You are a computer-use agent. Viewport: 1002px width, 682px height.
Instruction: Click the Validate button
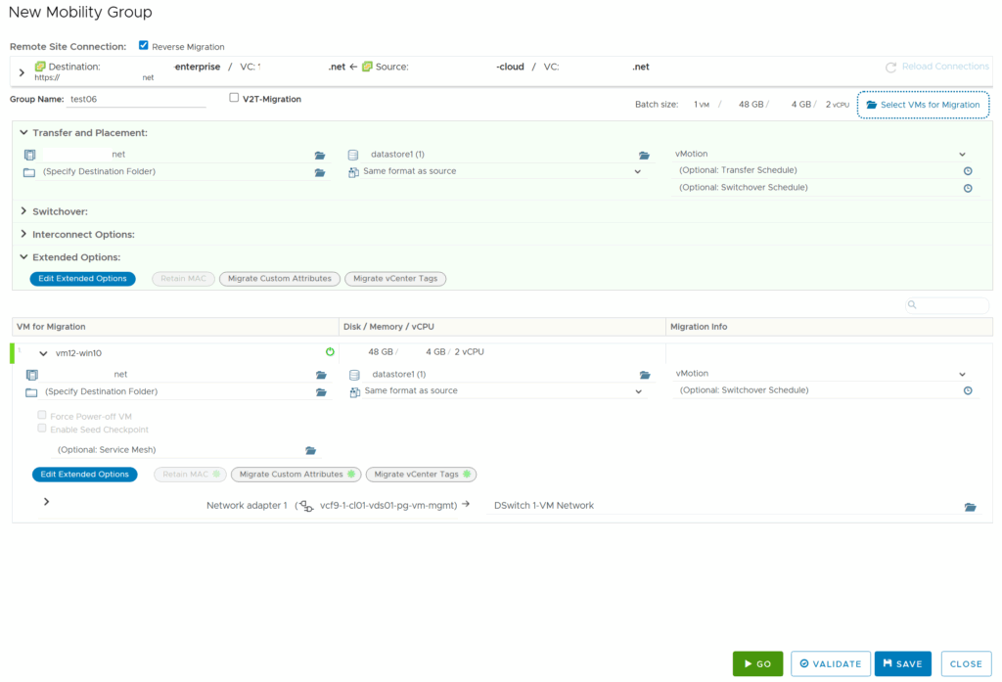[830, 663]
